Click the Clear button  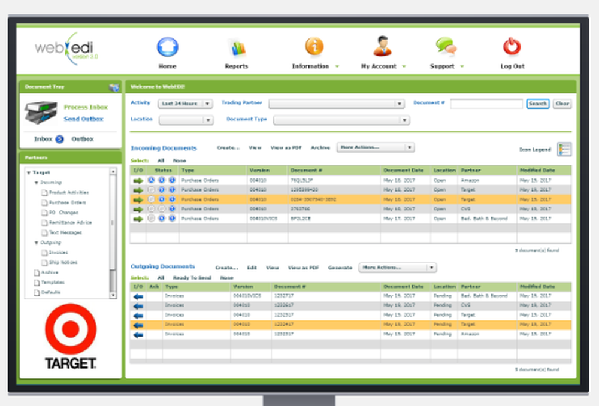pyautogui.click(x=562, y=104)
